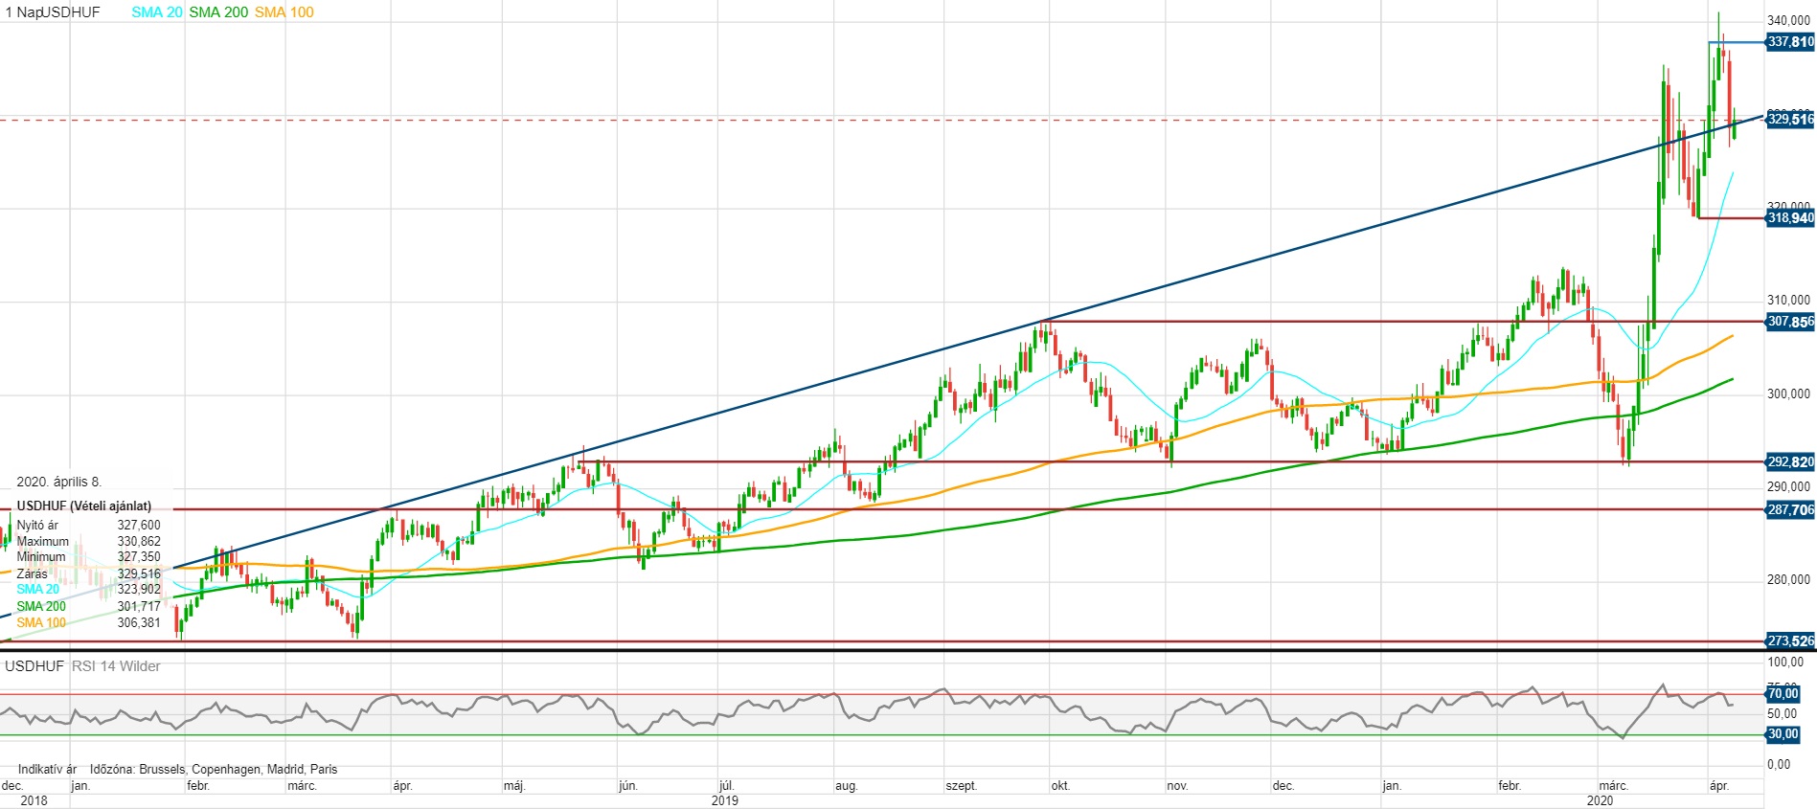Click the RSI 30,00 oversold level label
The image size is (1817, 809).
(1783, 734)
